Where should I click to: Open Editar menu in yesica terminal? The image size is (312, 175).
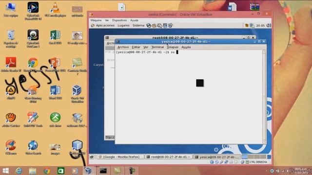point(136,47)
